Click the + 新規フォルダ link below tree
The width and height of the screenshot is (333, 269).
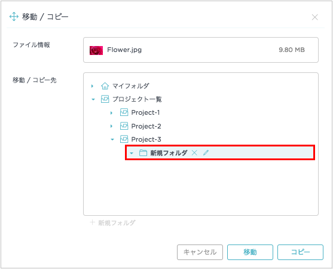click(113, 223)
